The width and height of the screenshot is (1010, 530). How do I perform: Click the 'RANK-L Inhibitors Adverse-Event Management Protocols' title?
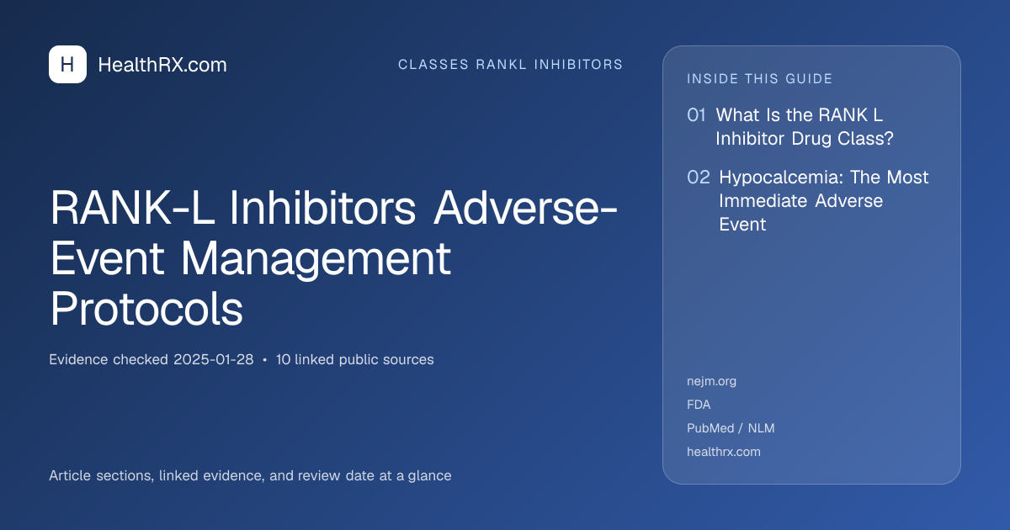point(334,260)
